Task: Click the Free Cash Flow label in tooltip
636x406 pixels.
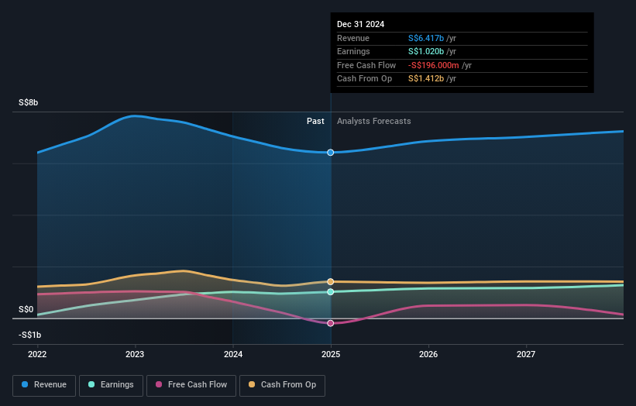Action: (x=366, y=65)
